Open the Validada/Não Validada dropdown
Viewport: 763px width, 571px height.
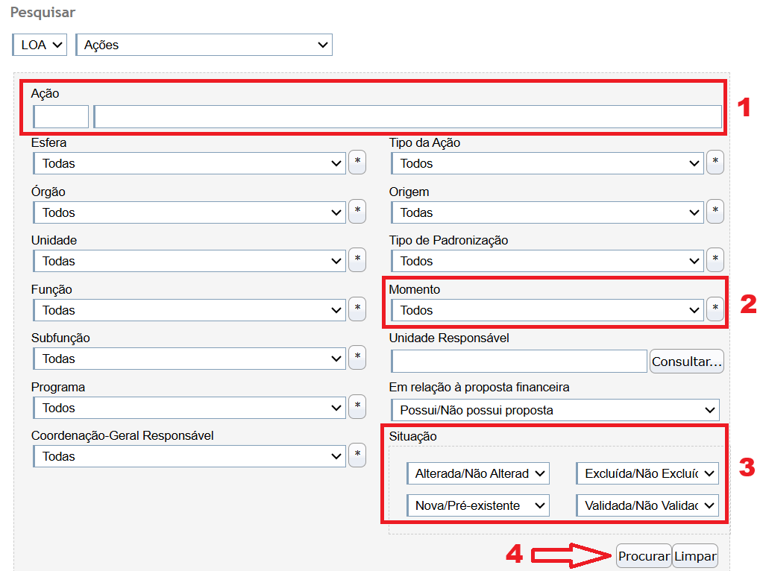click(x=647, y=505)
